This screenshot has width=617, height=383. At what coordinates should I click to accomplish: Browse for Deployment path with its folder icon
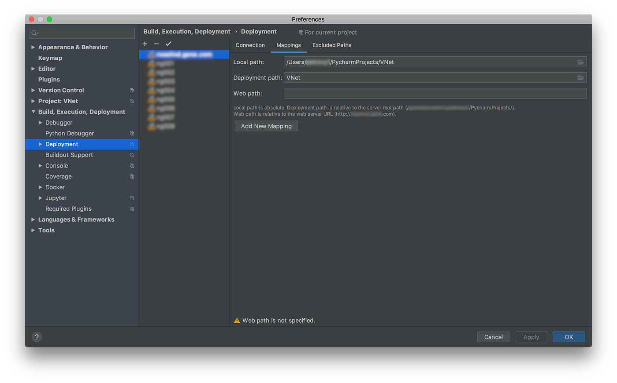(x=581, y=77)
